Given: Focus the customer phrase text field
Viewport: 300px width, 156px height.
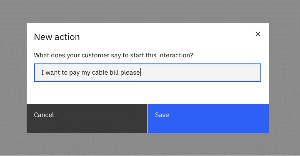Looking at the screenshot, I should (x=147, y=73).
